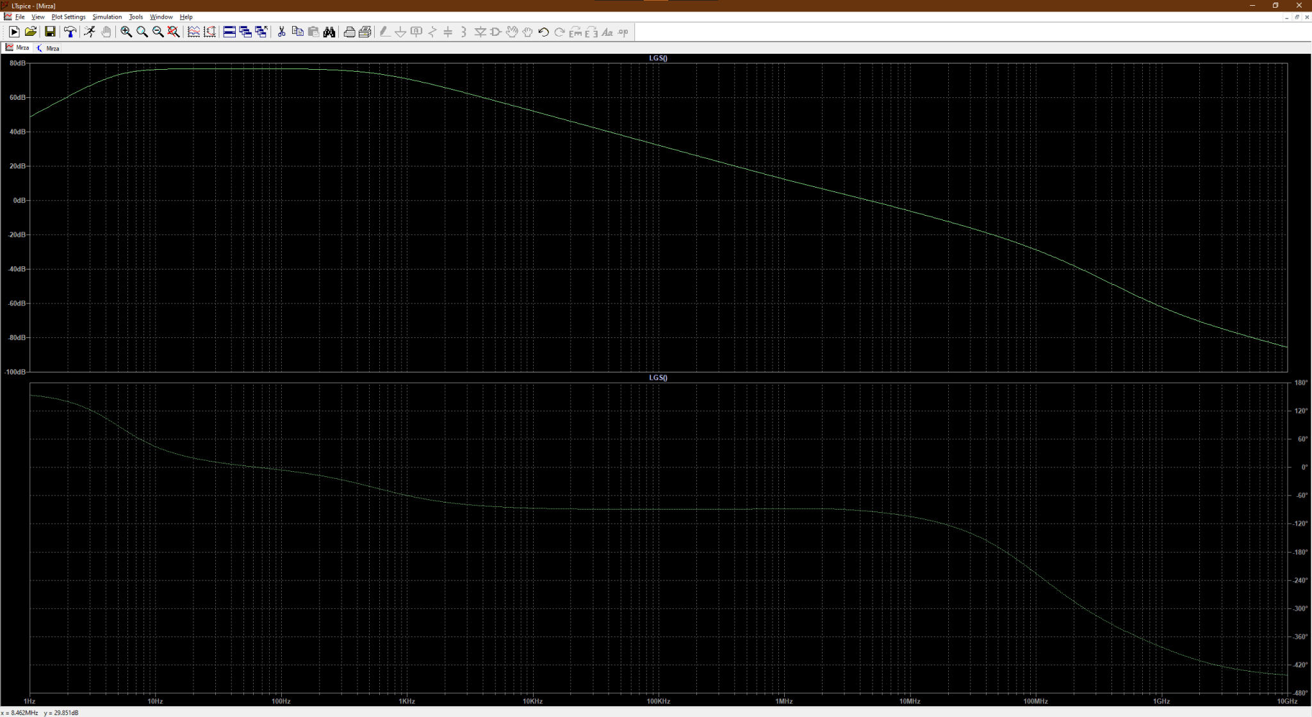Click the binoculars find icon
The width and height of the screenshot is (1312, 717).
(x=329, y=32)
